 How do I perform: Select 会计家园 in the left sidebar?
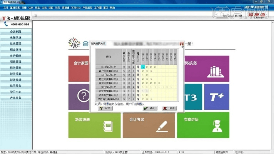tap(16, 32)
